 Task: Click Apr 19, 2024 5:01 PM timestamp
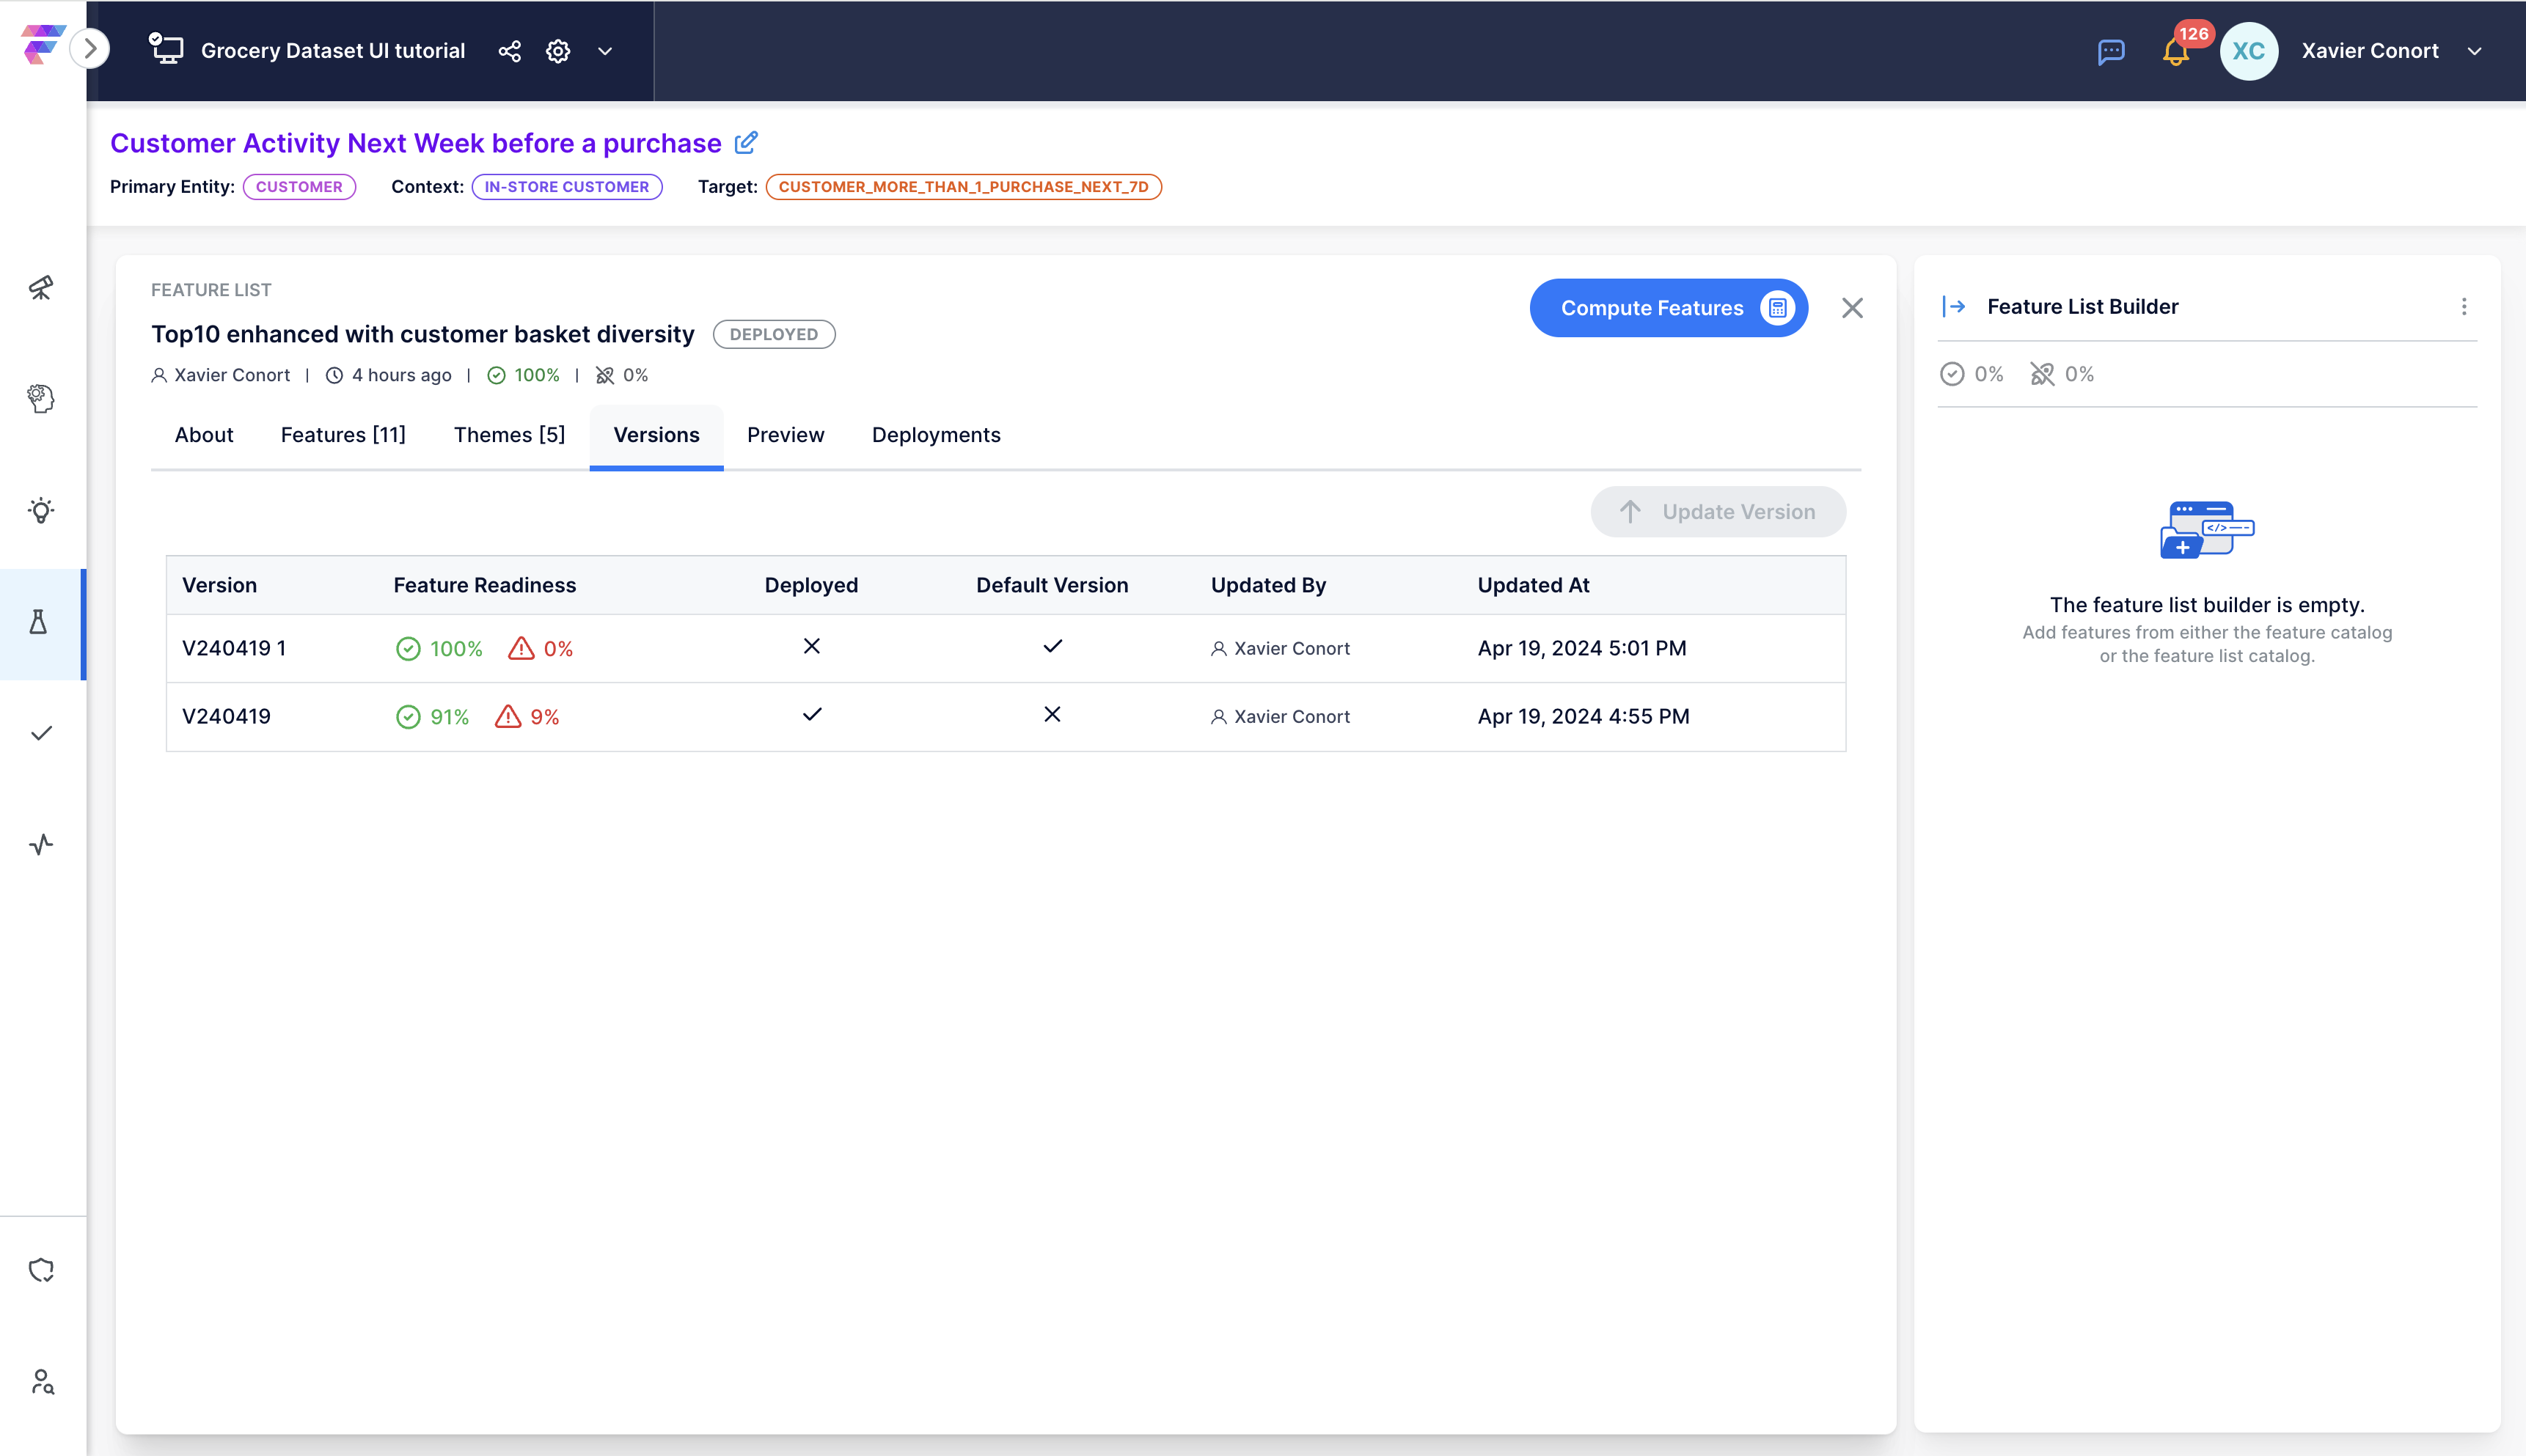1581,648
